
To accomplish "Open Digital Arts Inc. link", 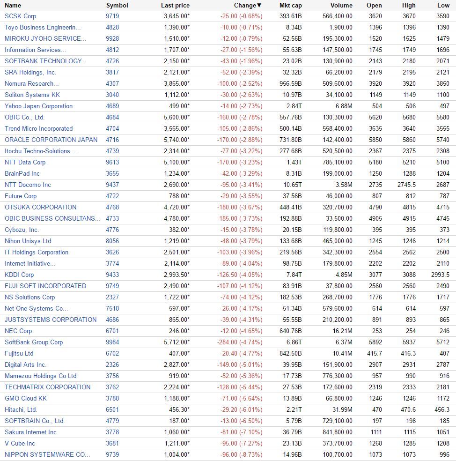I will pyautogui.click(x=25, y=364).
